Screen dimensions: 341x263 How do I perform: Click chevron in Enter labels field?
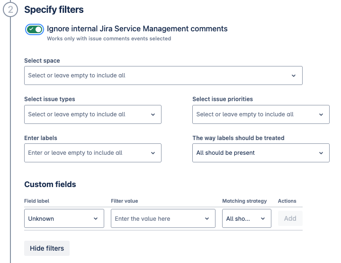(153, 153)
